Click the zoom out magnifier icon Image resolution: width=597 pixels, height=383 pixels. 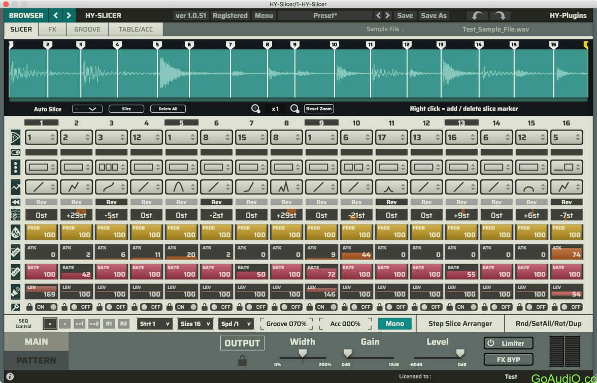pyautogui.click(x=294, y=109)
